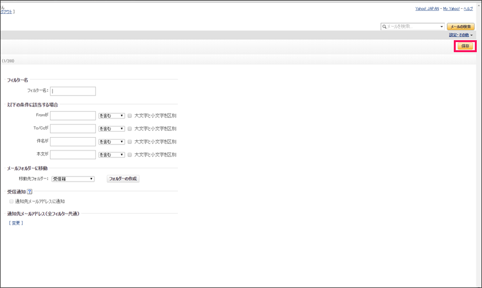Check case-sensitive option for 件名 condition
482x288 pixels.
point(129,142)
